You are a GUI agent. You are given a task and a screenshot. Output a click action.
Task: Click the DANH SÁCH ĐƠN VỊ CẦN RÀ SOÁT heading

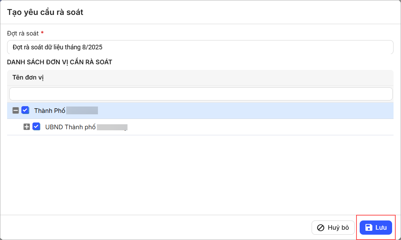click(59, 62)
